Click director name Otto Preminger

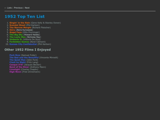[31, 32]
